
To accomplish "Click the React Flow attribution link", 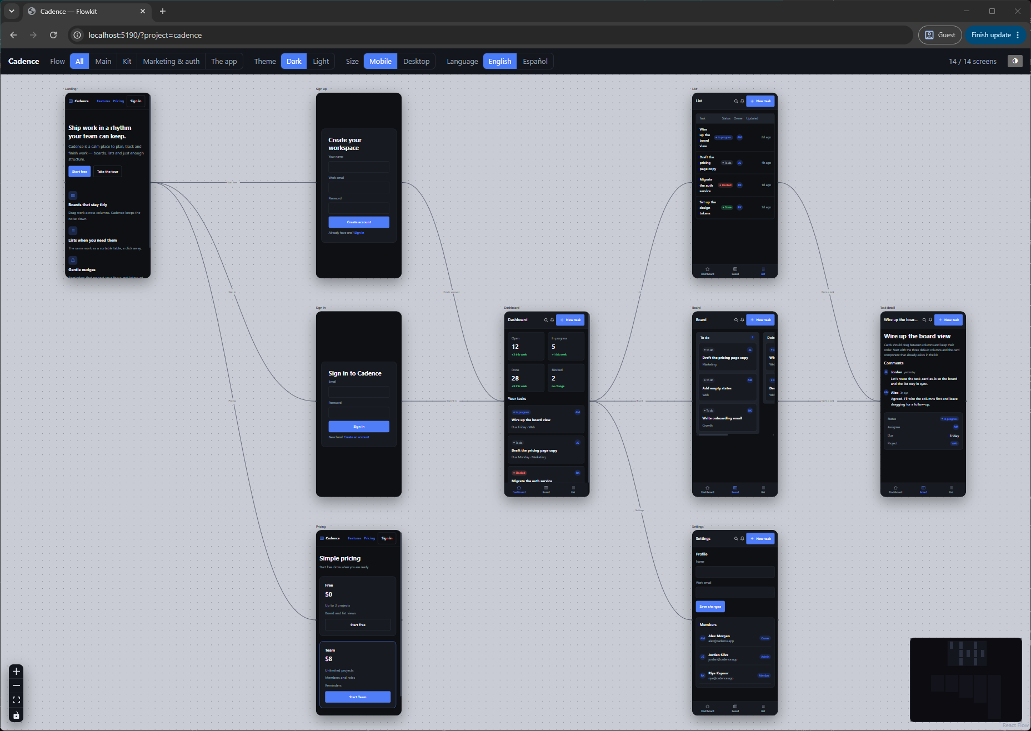I will (x=1015, y=725).
